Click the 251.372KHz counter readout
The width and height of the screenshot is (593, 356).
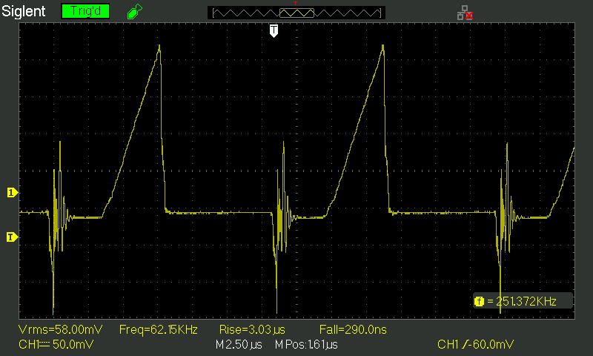tap(526, 302)
